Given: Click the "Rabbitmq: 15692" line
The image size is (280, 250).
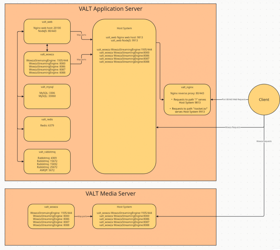Looking at the screenshot, I should pos(47,164).
